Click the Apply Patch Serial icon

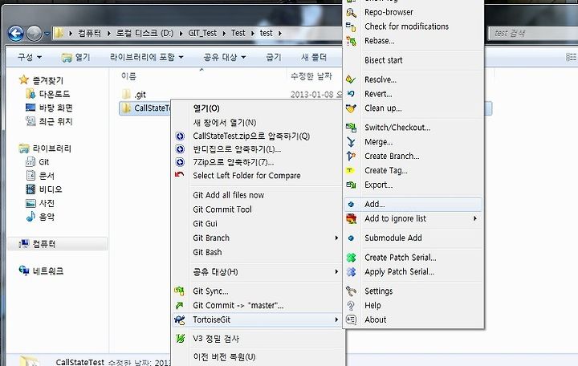351,272
